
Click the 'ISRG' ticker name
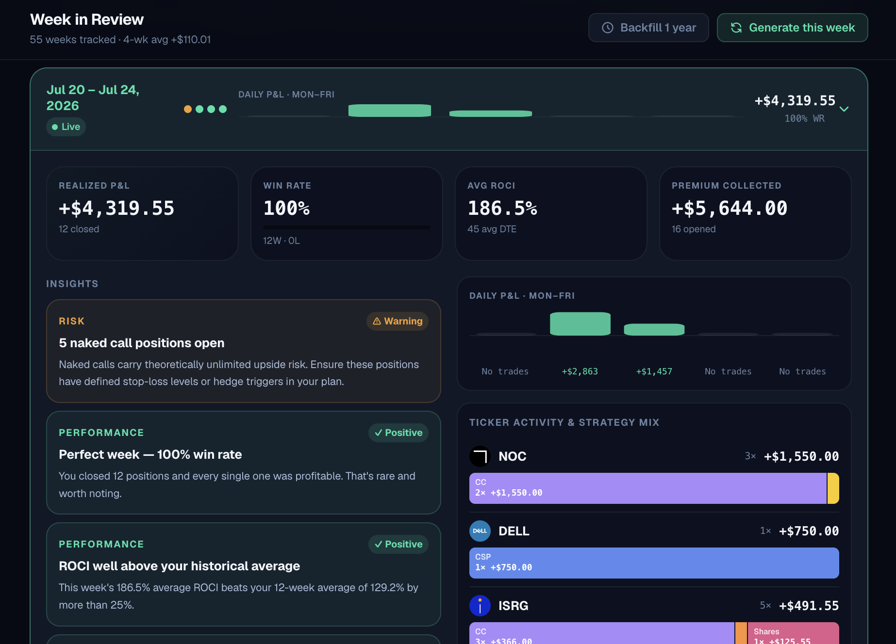click(514, 606)
